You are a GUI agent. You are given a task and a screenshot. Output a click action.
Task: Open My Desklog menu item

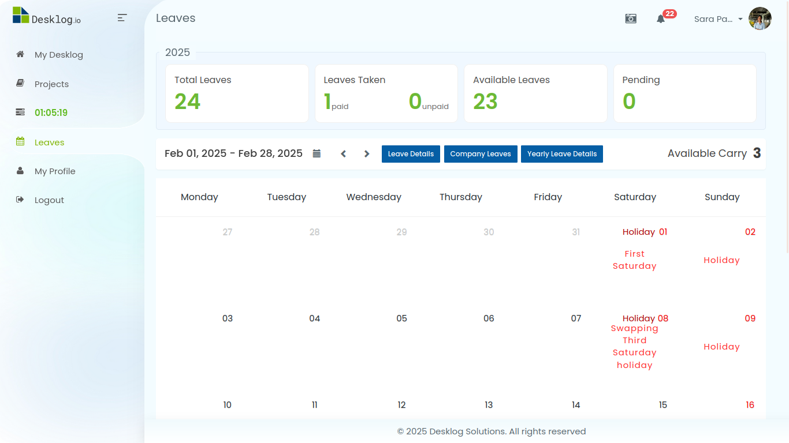click(59, 55)
